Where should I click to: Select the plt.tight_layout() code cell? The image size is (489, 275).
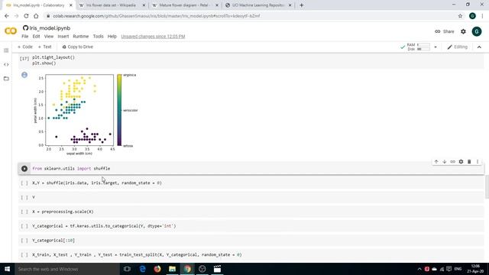click(251, 60)
